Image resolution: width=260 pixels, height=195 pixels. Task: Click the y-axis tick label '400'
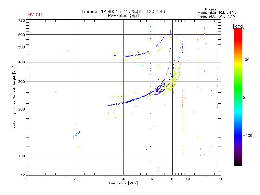point(21,62)
